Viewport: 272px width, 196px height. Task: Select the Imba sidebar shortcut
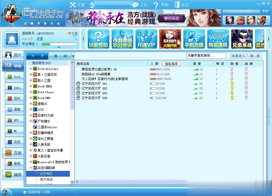coord(14,88)
